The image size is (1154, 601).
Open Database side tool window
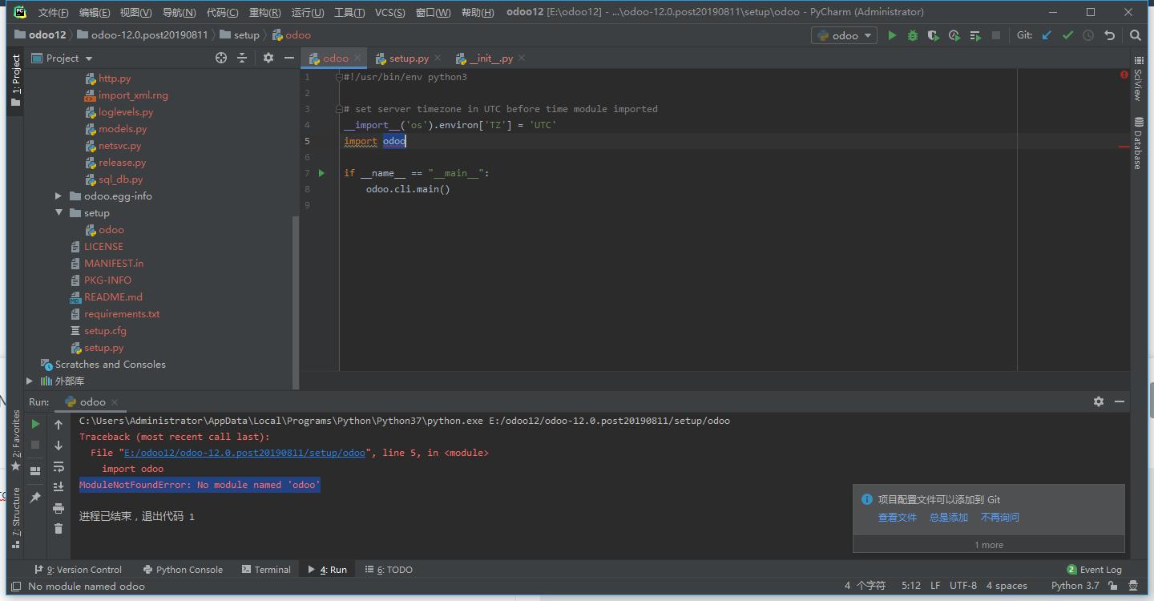pyautogui.click(x=1137, y=143)
